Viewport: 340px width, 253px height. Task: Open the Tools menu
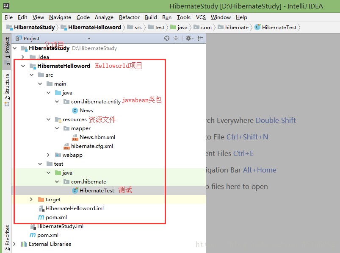coord(183,17)
